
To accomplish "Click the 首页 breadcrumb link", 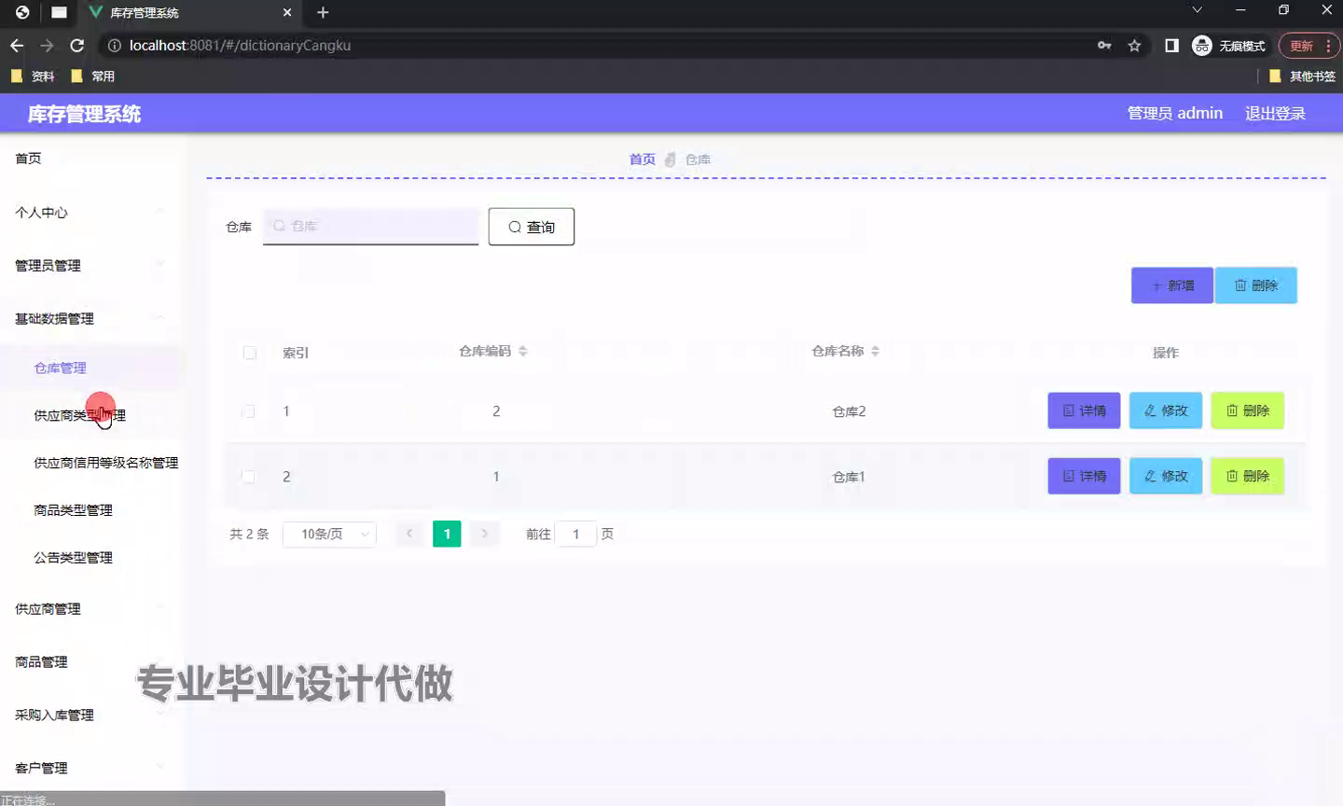I will click(x=642, y=160).
